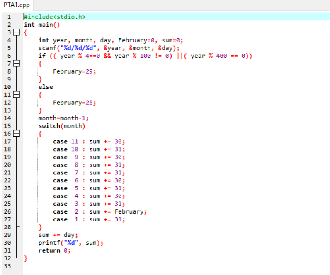Click the leap year if condition line
The height and width of the screenshot is (275, 330).
tap(145, 56)
